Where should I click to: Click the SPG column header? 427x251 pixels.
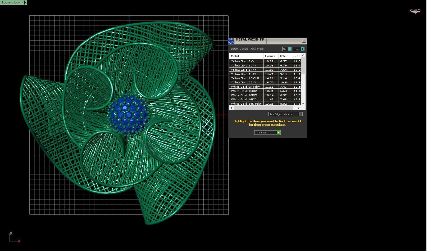[297, 56]
